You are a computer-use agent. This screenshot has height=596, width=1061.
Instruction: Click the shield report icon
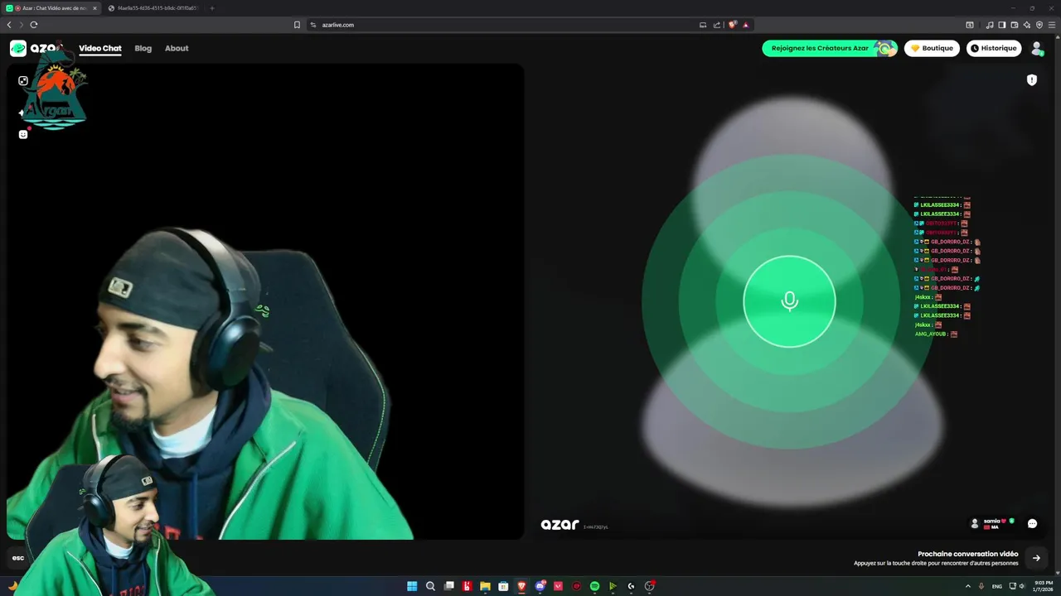pyautogui.click(x=1032, y=80)
